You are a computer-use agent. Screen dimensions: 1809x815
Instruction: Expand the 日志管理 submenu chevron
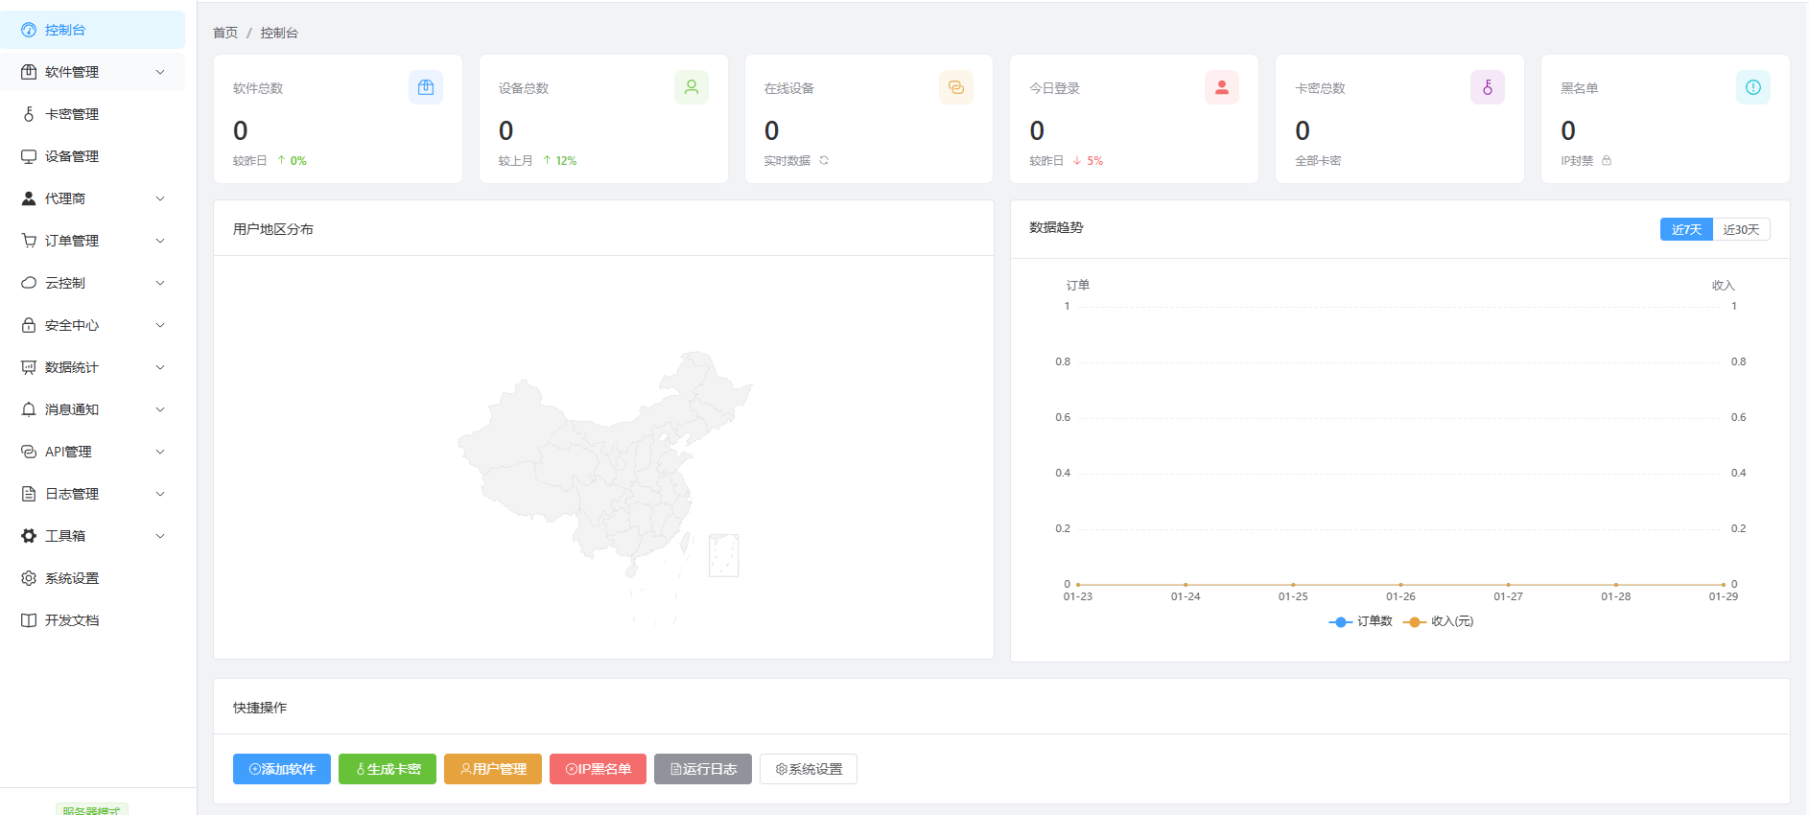coord(160,494)
